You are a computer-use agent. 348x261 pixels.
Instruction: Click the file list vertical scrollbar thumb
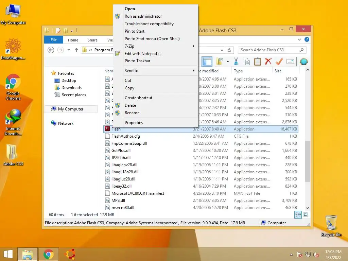tap(307, 161)
